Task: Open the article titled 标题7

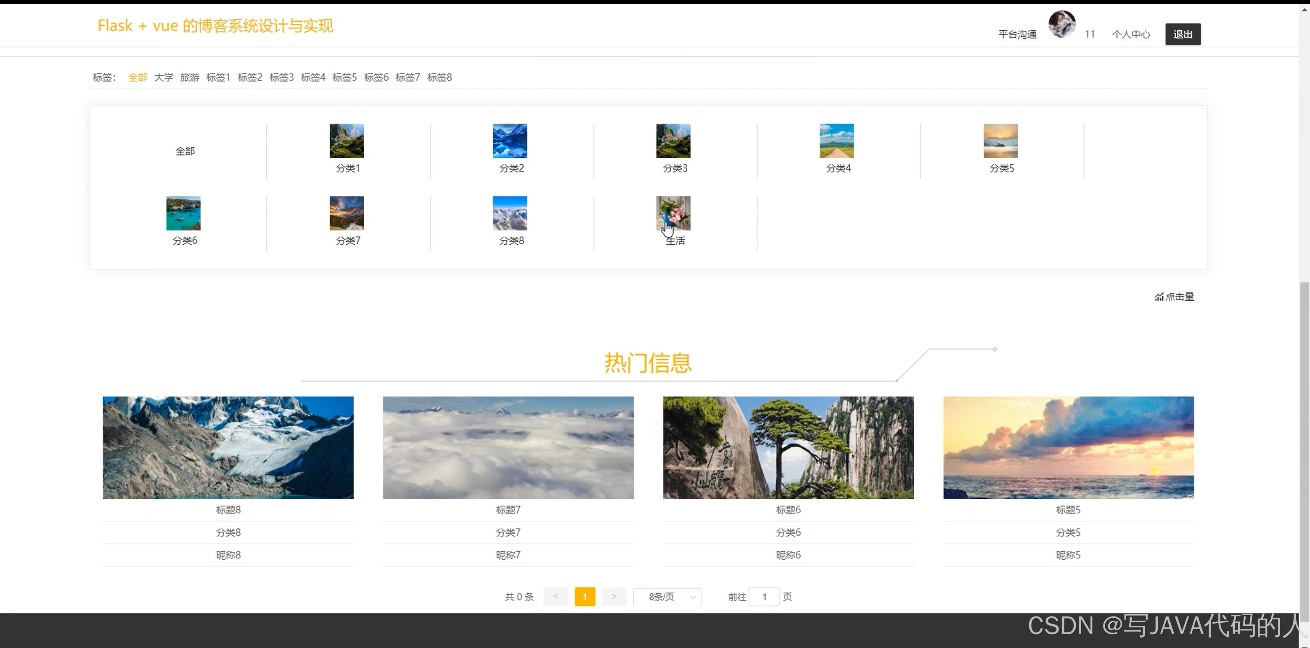Action: tap(508, 510)
